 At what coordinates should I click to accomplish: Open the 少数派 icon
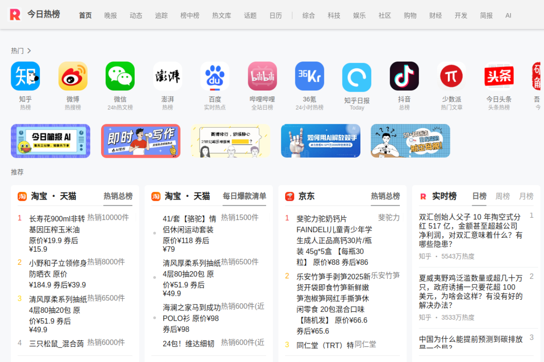pyautogui.click(x=452, y=76)
